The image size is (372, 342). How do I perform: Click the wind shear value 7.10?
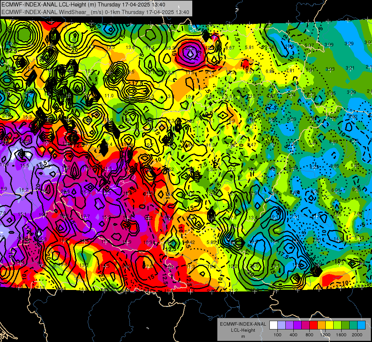pos(251,96)
